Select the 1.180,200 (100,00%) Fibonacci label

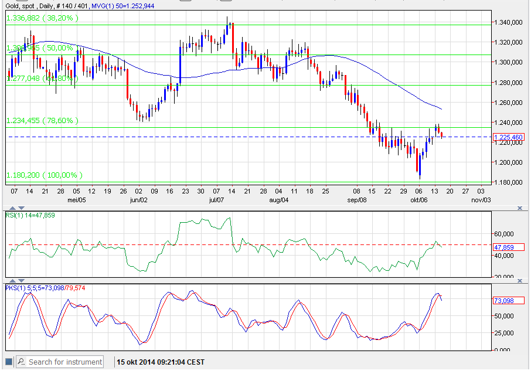point(45,175)
